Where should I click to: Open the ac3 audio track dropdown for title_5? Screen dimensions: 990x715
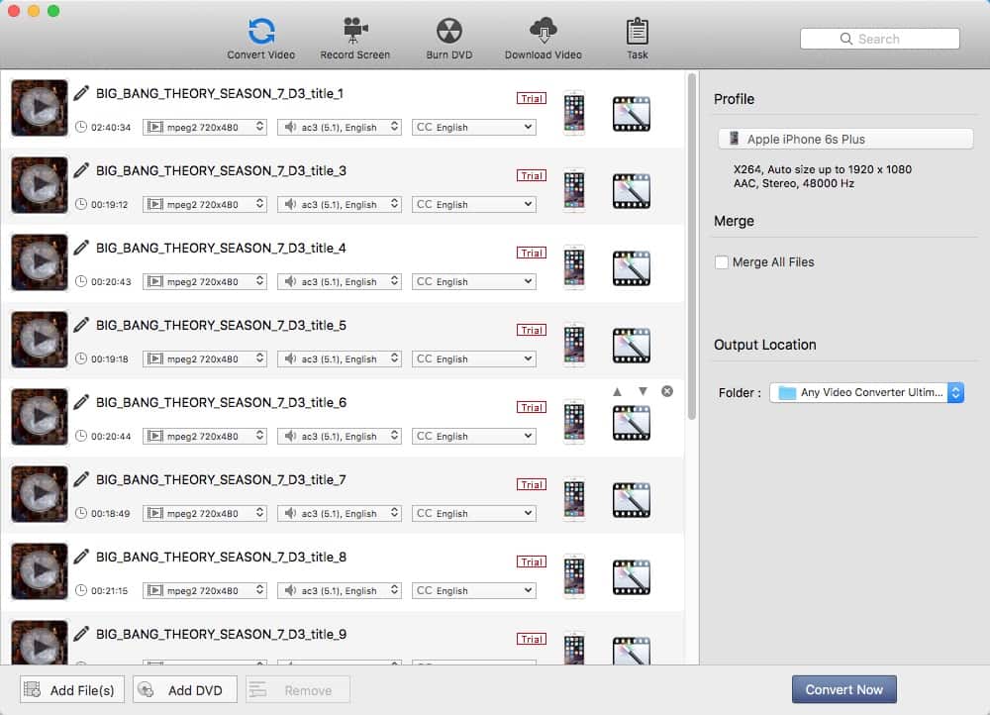(x=339, y=358)
